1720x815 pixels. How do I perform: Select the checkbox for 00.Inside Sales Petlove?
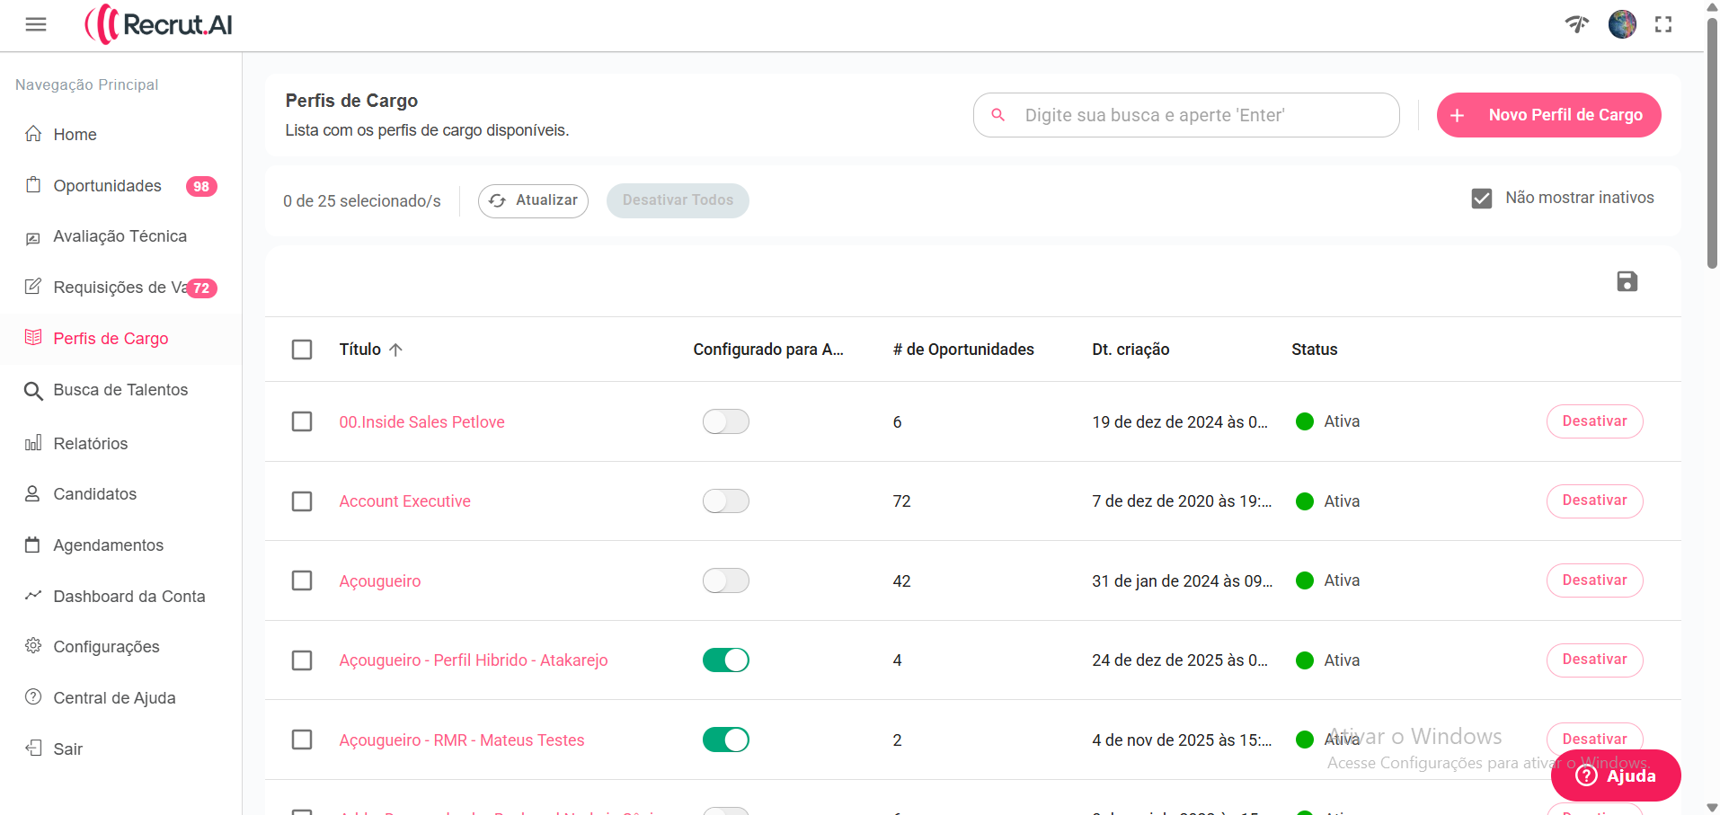302,421
